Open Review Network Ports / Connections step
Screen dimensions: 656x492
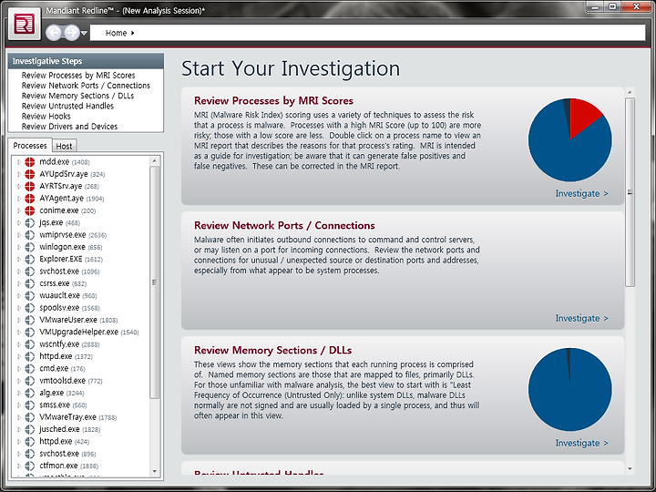(x=86, y=86)
